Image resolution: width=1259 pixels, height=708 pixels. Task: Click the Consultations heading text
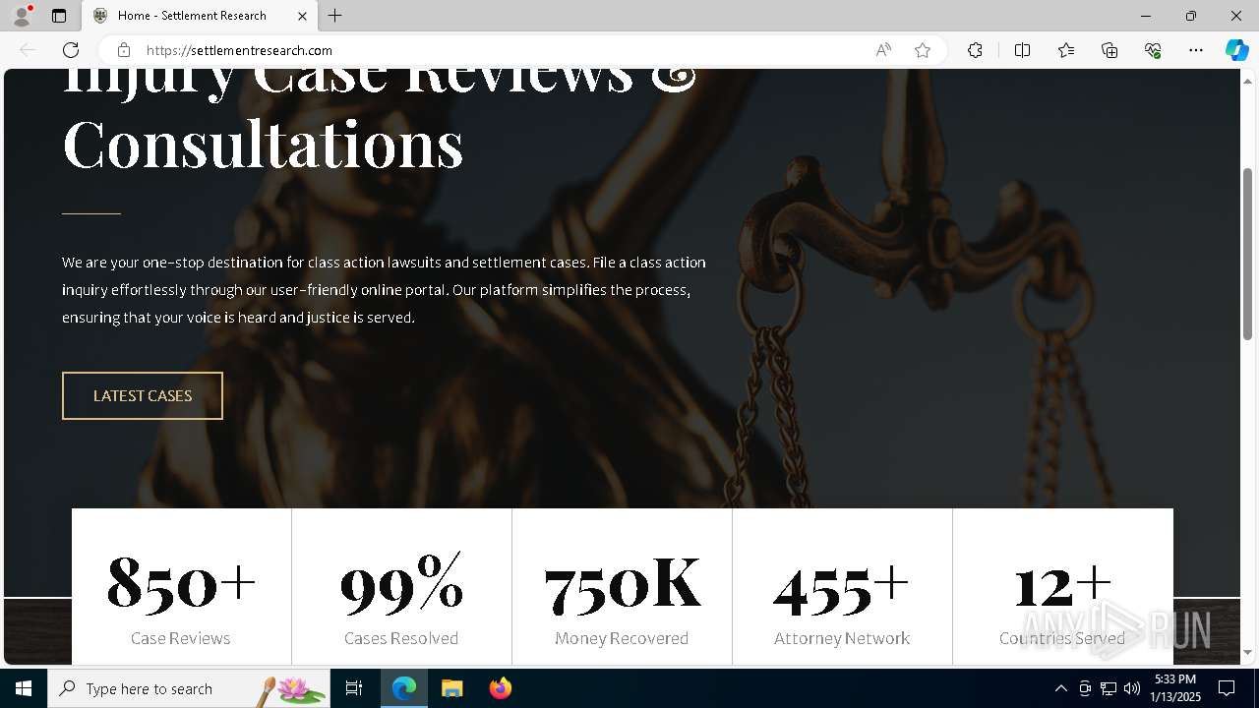(x=263, y=145)
